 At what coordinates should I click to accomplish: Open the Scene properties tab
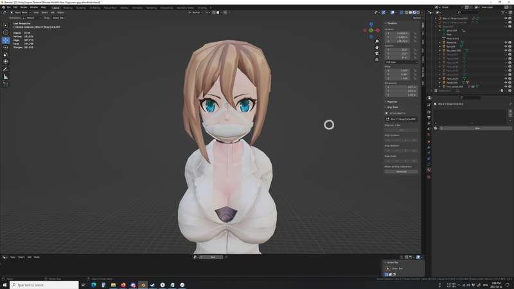point(429,129)
